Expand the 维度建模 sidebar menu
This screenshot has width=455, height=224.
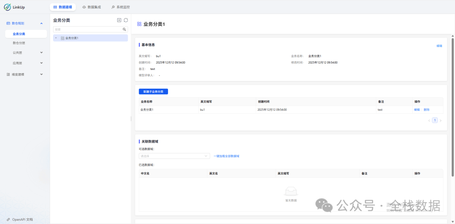click(41, 75)
